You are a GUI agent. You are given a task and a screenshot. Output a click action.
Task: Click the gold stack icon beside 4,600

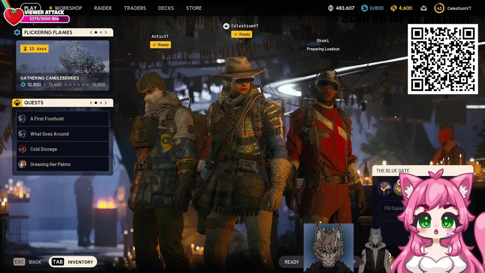click(x=394, y=8)
